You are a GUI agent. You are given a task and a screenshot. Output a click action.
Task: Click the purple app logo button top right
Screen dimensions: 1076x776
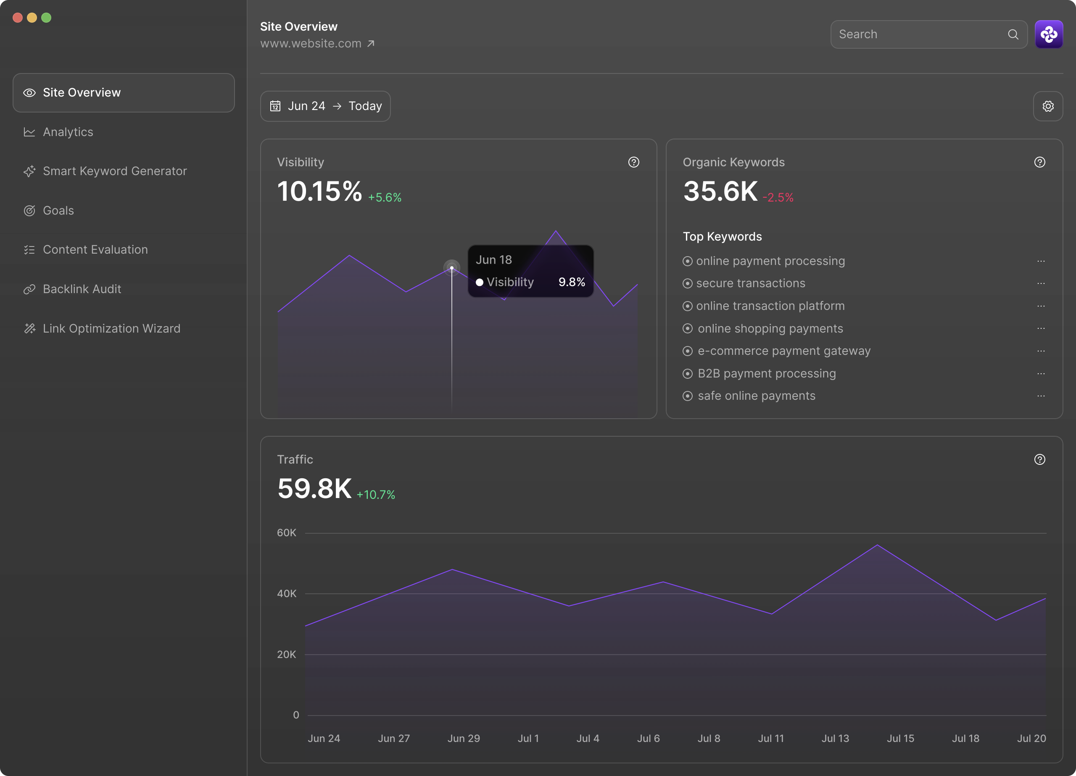[x=1049, y=34]
